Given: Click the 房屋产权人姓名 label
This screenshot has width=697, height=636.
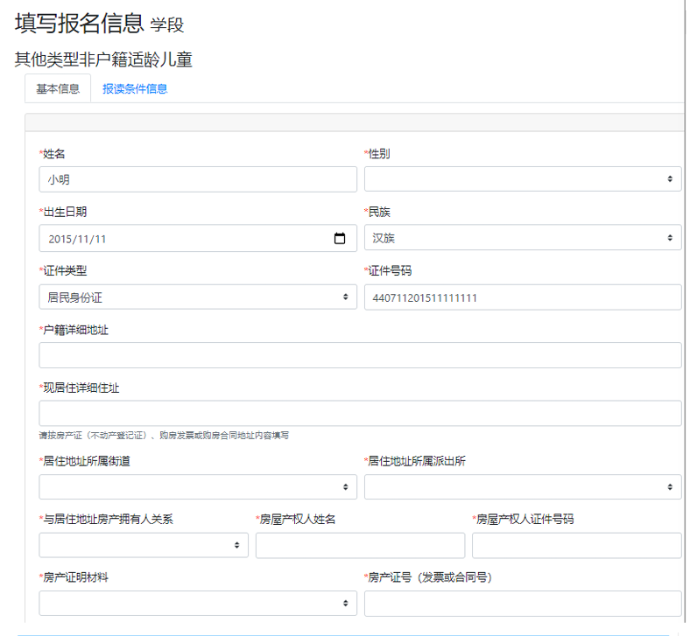Looking at the screenshot, I should point(296,519).
